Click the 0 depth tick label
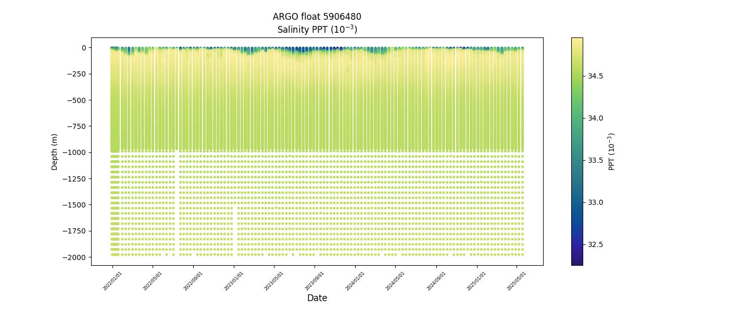The width and height of the screenshot is (729, 312). coord(83,48)
